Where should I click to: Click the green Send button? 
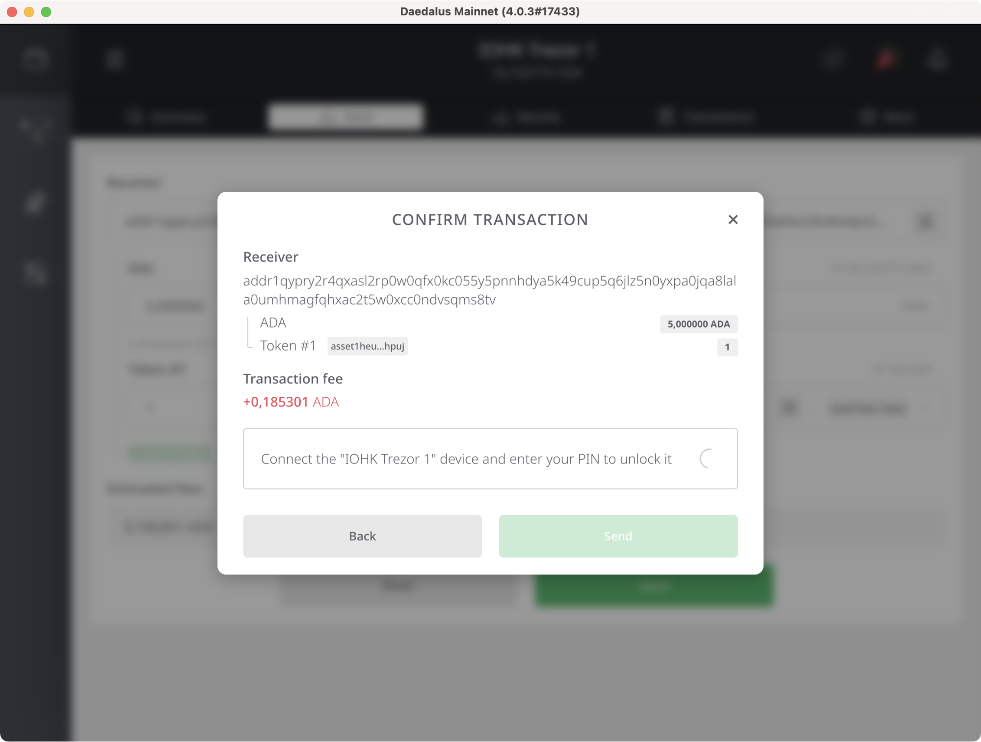click(618, 536)
